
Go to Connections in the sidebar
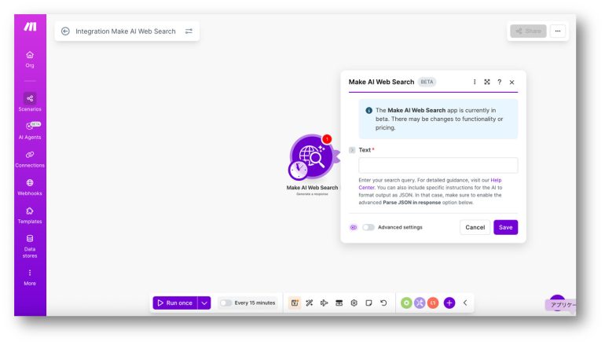click(x=30, y=159)
